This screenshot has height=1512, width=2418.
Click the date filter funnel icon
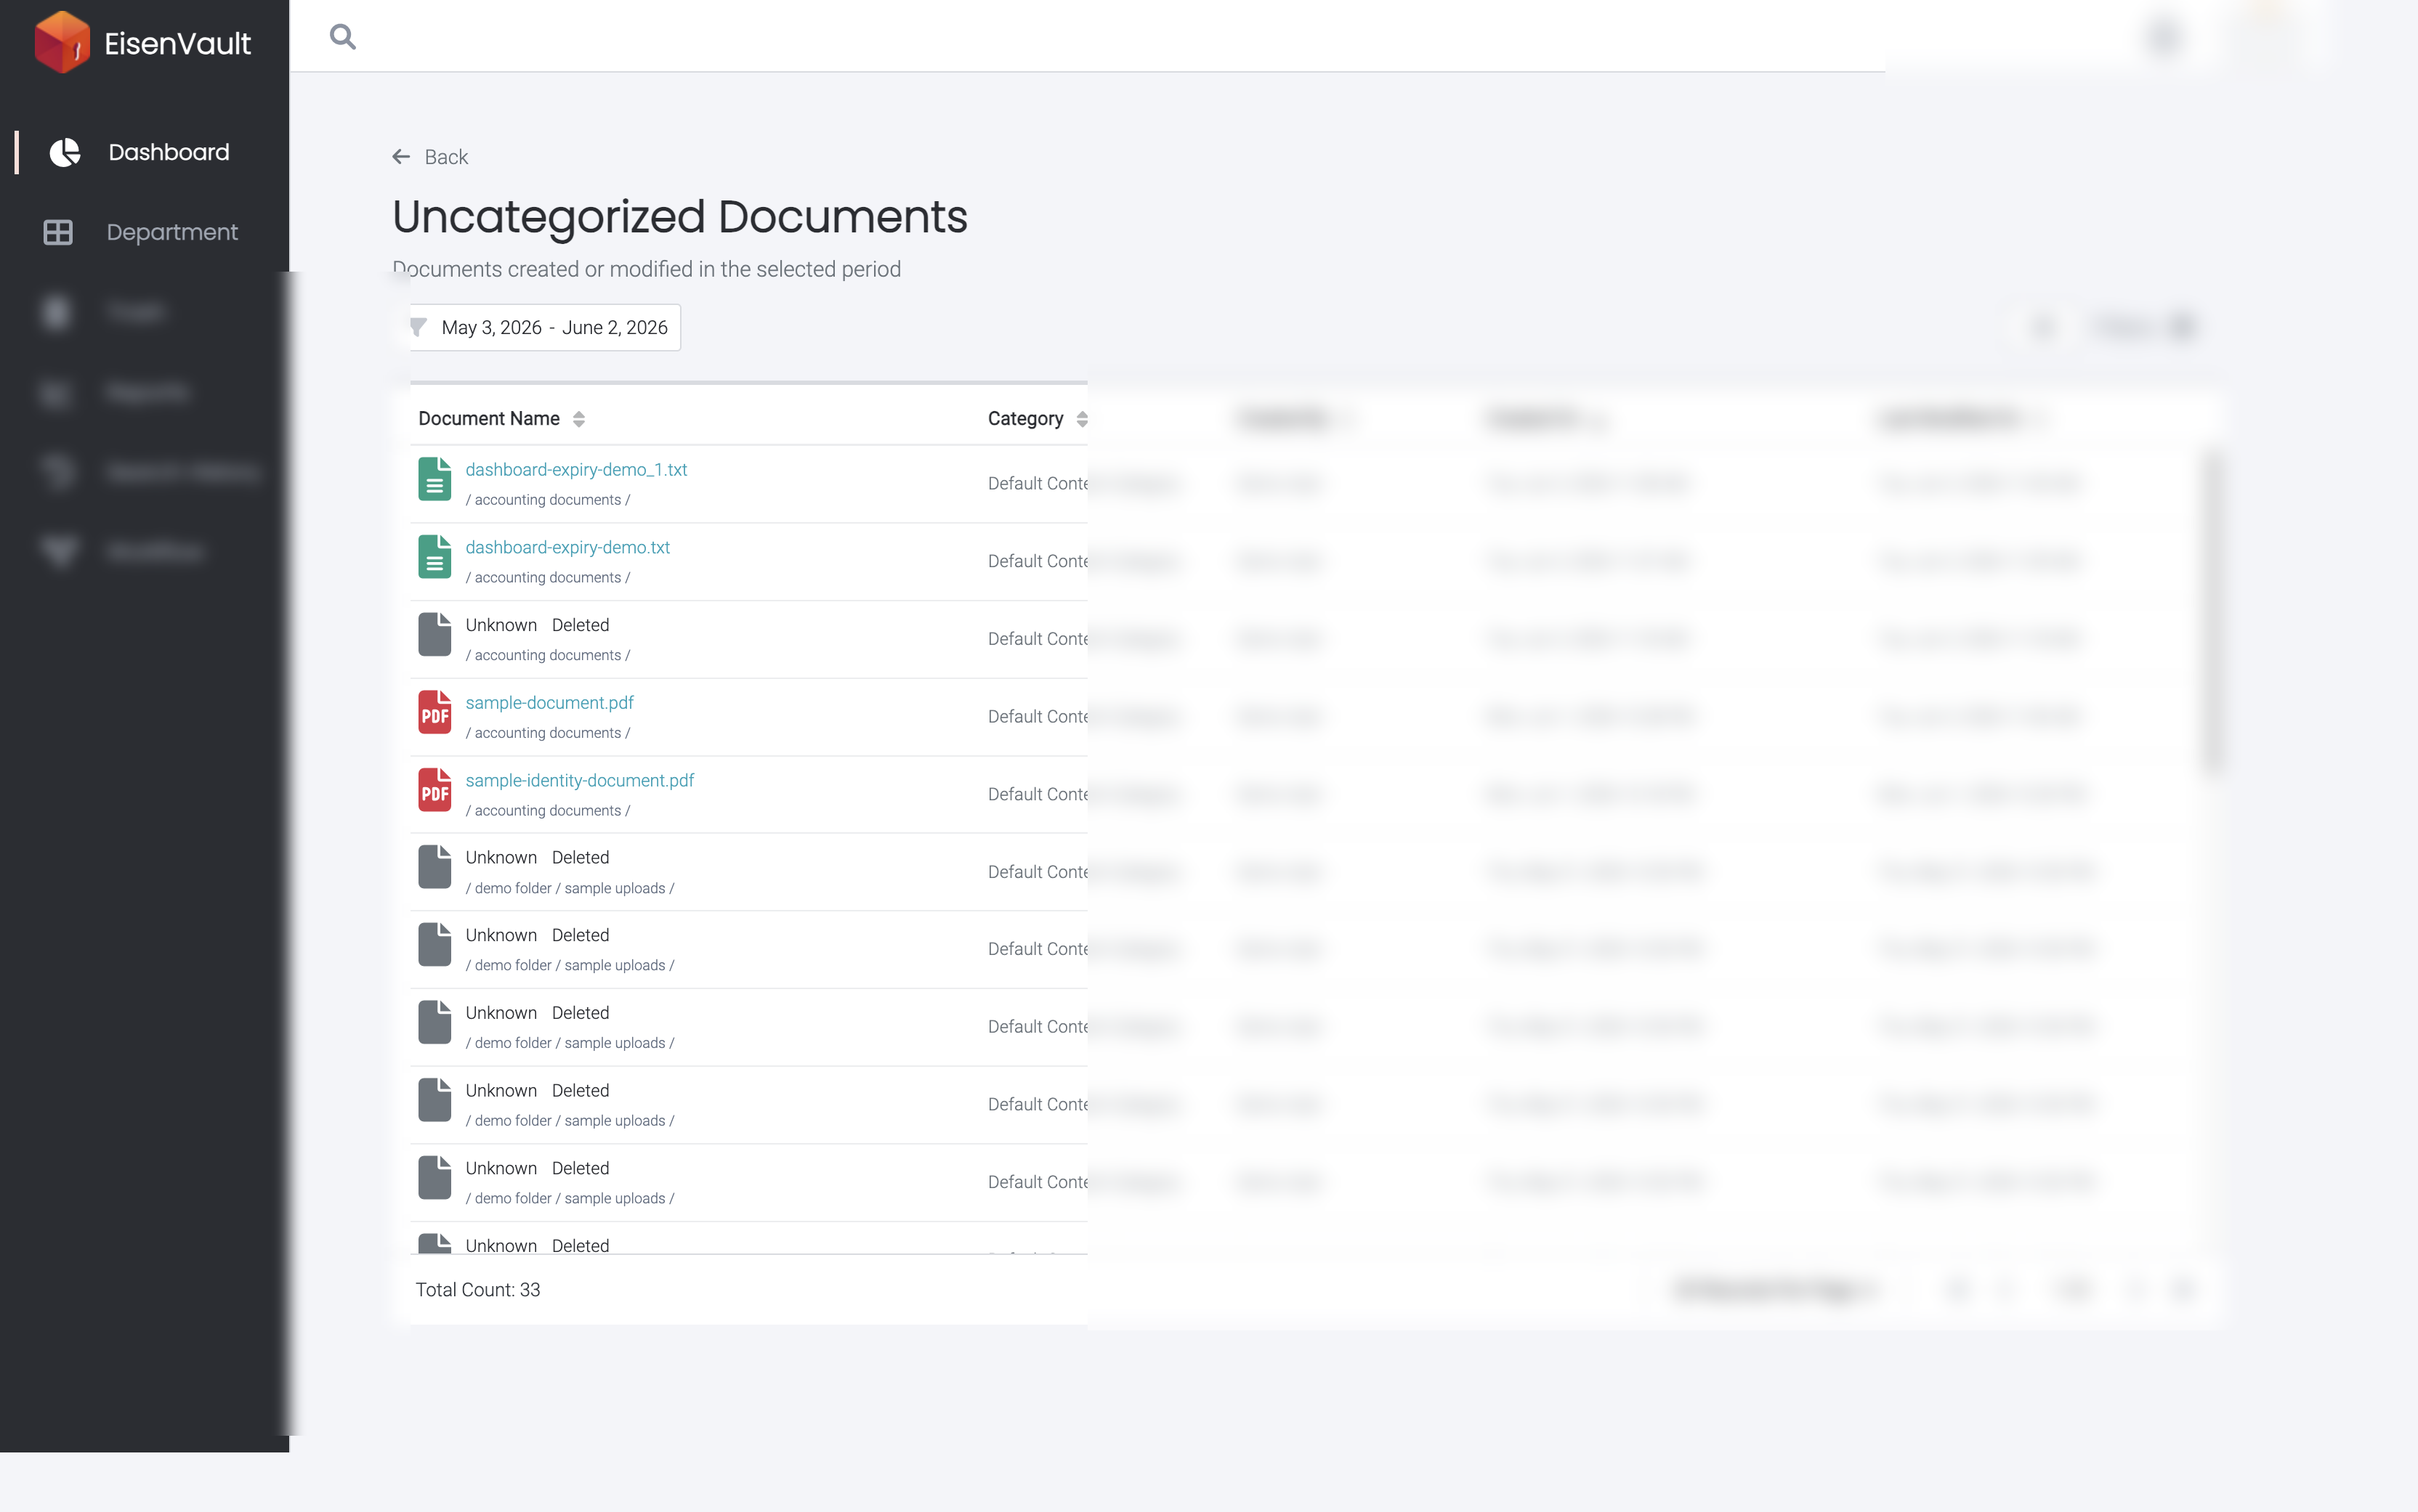419,327
